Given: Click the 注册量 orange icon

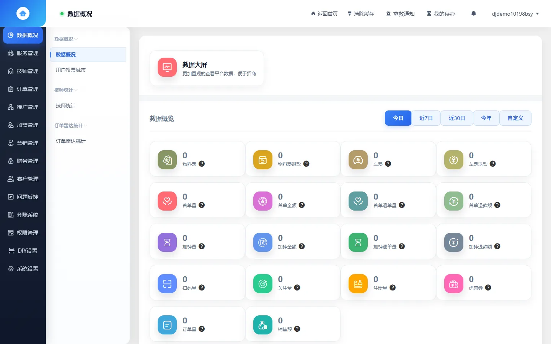Looking at the screenshot, I should tap(358, 284).
